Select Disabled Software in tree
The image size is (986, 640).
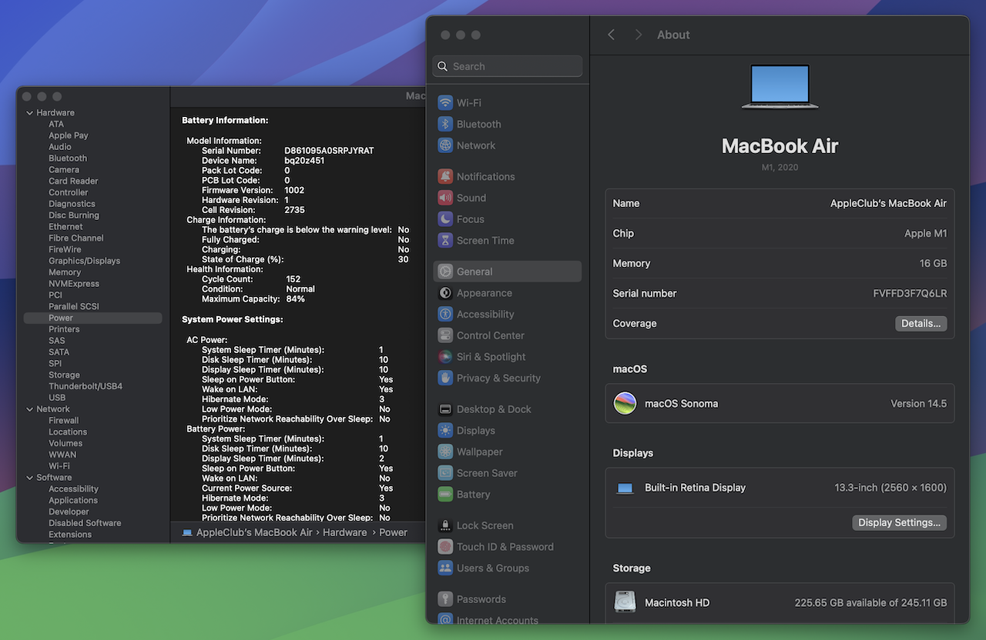point(85,523)
